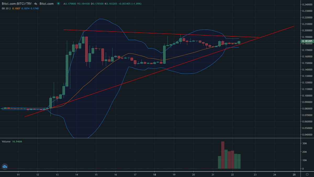Click the 0.040000 price axis label
This screenshot has height=177, width=314.
307,135
